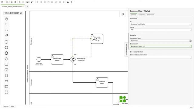The width and height of the screenshot is (194, 109).
Task: Click the Save As toolbar icon
Action: 15,2
